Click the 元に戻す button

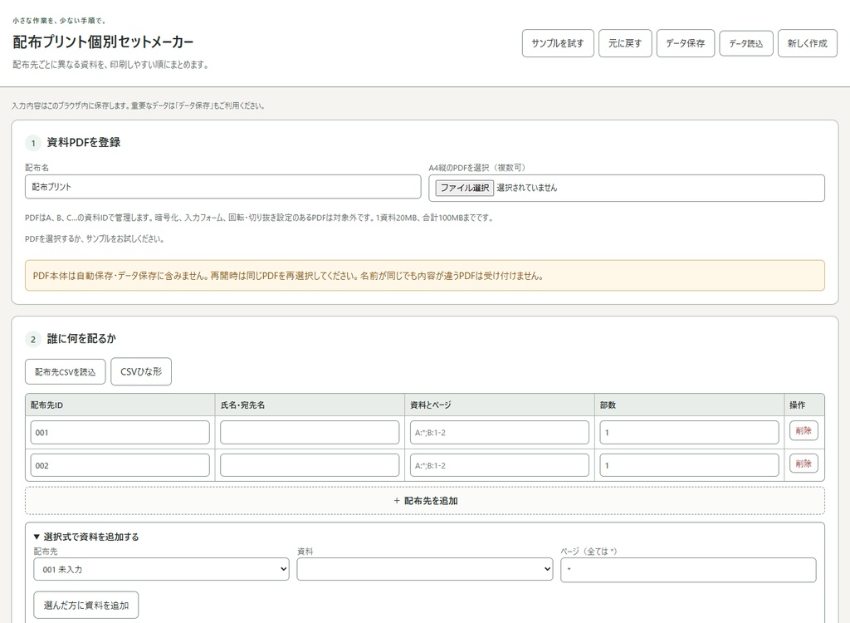625,43
